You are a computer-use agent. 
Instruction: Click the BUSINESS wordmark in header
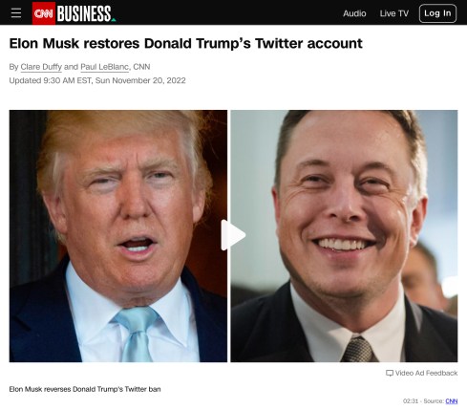click(x=84, y=13)
